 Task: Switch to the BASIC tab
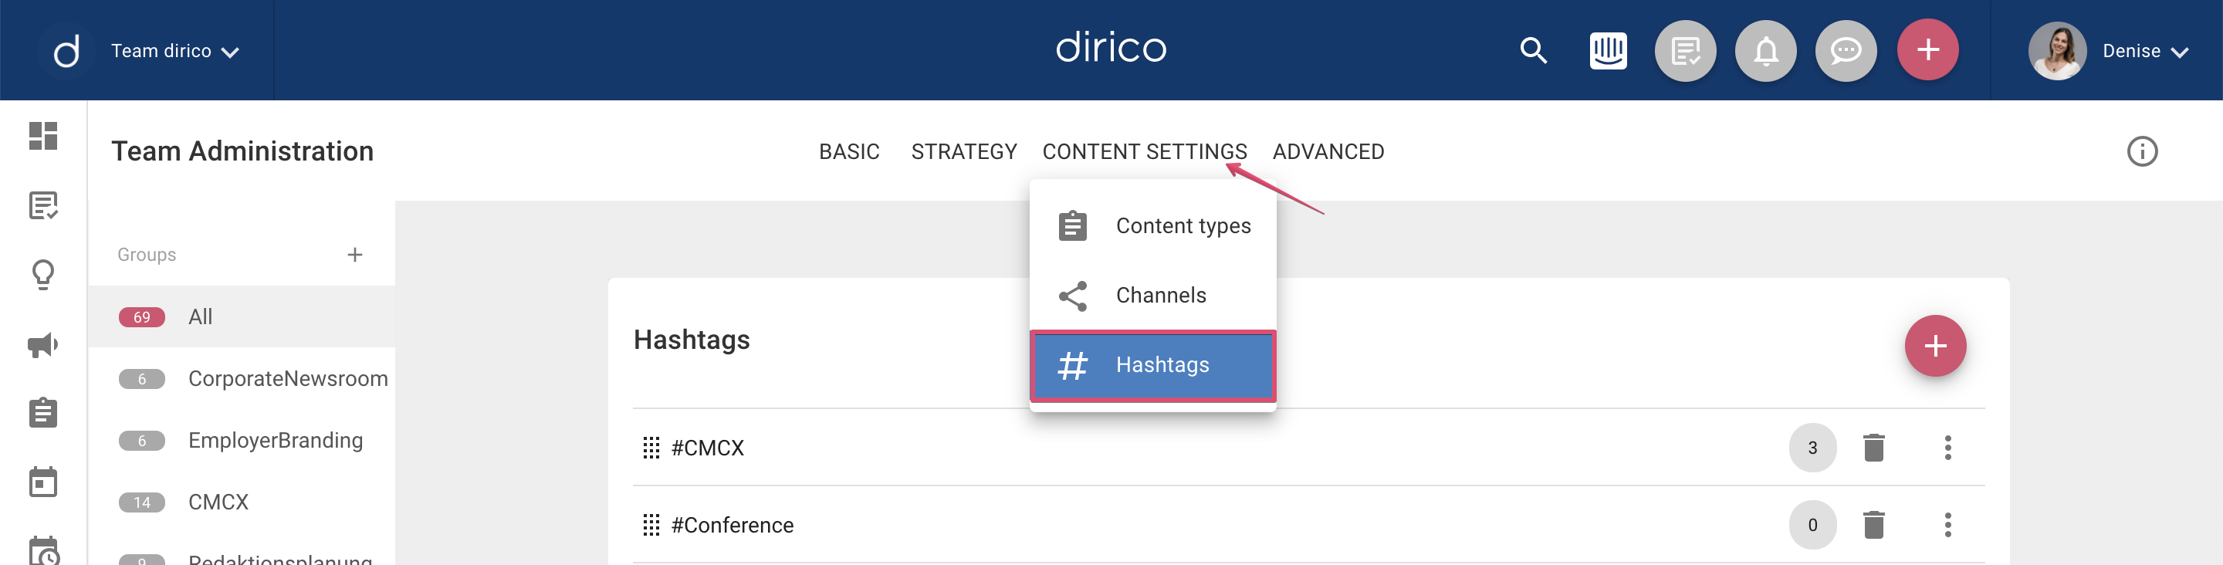[x=849, y=152]
